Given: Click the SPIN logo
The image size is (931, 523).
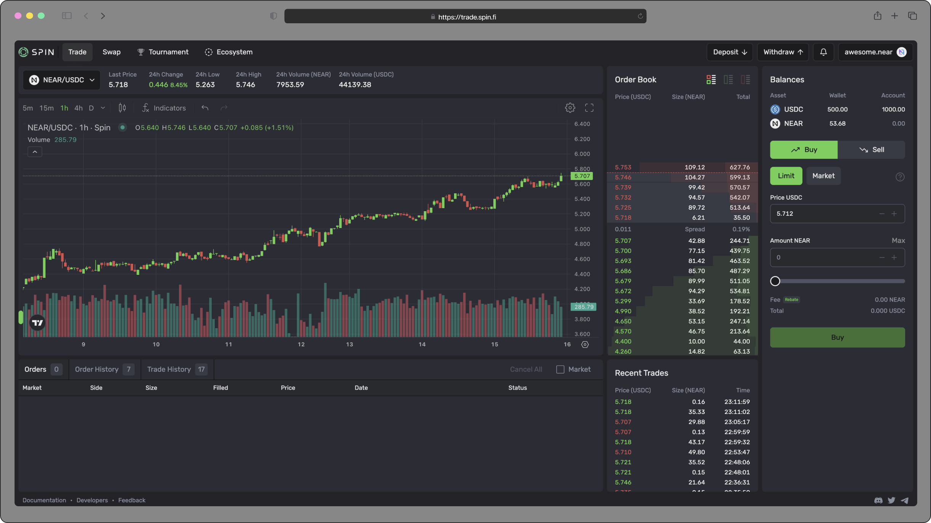Looking at the screenshot, I should click(37, 52).
